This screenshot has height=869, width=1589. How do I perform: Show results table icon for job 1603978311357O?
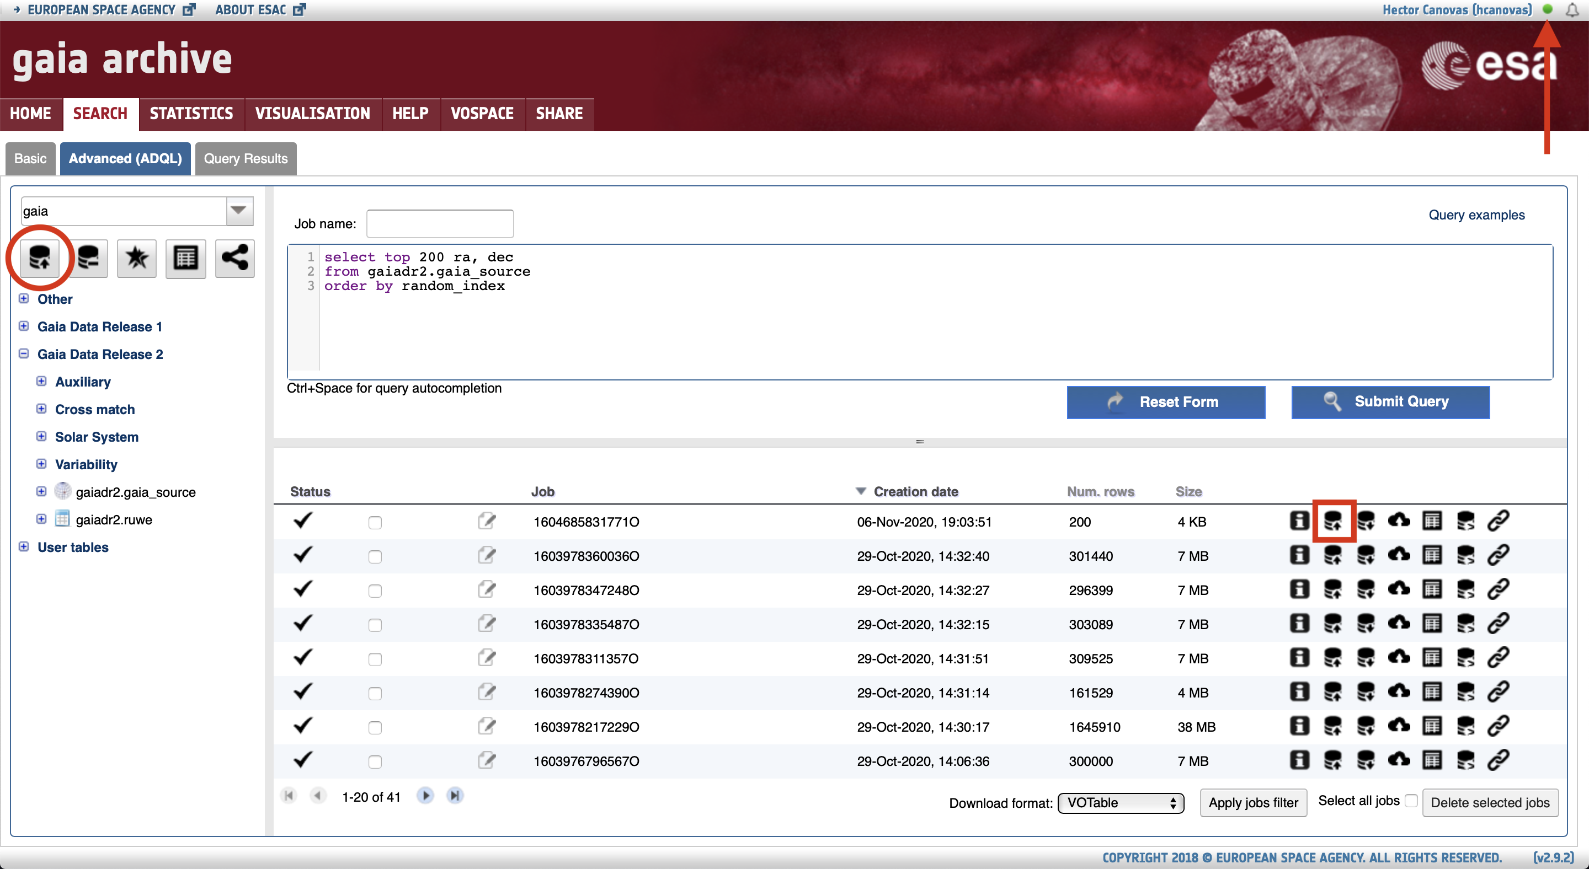point(1432,658)
